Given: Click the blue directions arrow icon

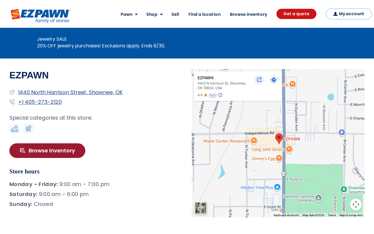Looking at the screenshot, I should 273,80.
